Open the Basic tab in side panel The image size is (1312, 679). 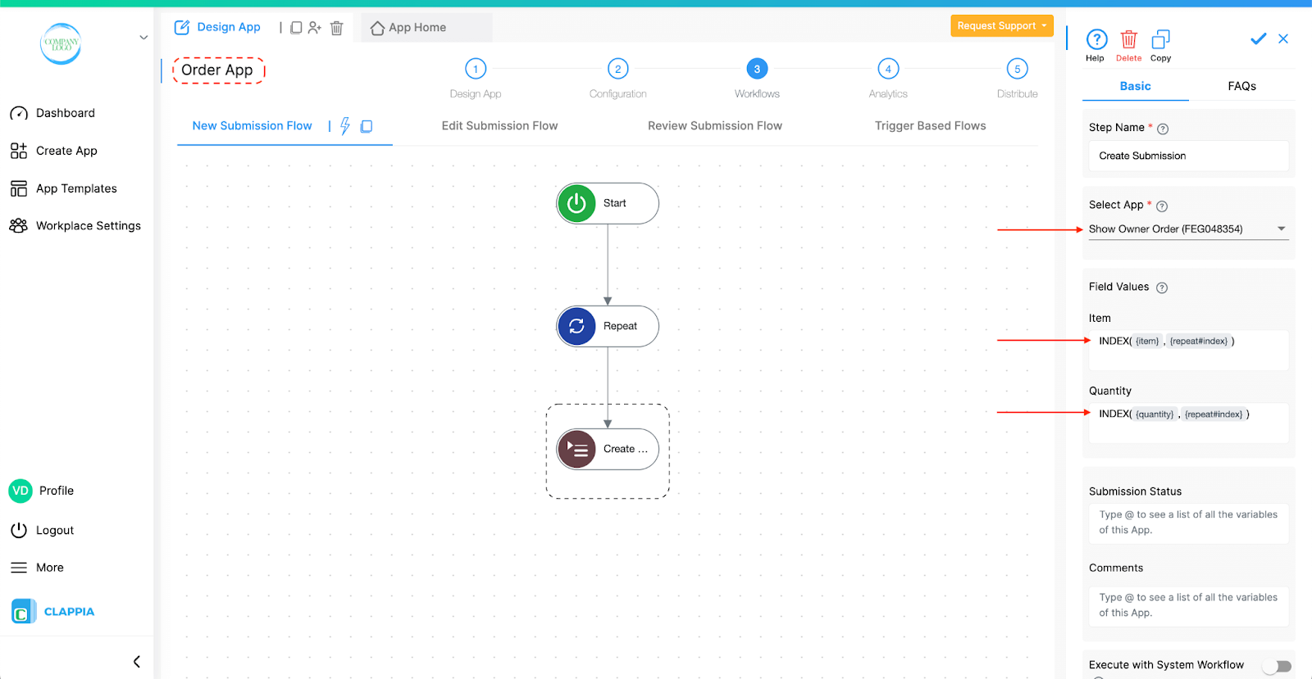(x=1136, y=86)
